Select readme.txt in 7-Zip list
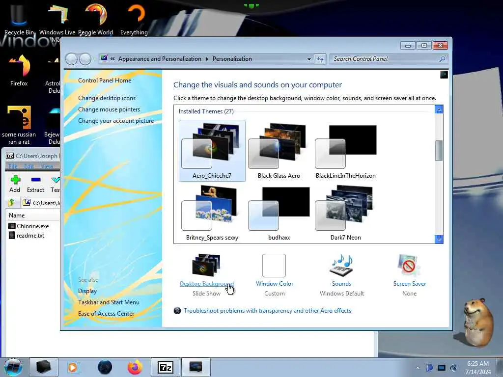This screenshot has width=503, height=377. click(27, 236)
